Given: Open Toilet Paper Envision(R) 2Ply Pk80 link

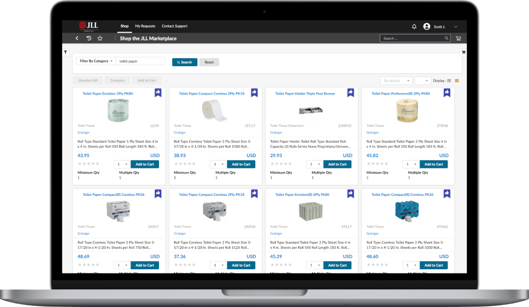Looking at the screenshot, I should [302, 195].
